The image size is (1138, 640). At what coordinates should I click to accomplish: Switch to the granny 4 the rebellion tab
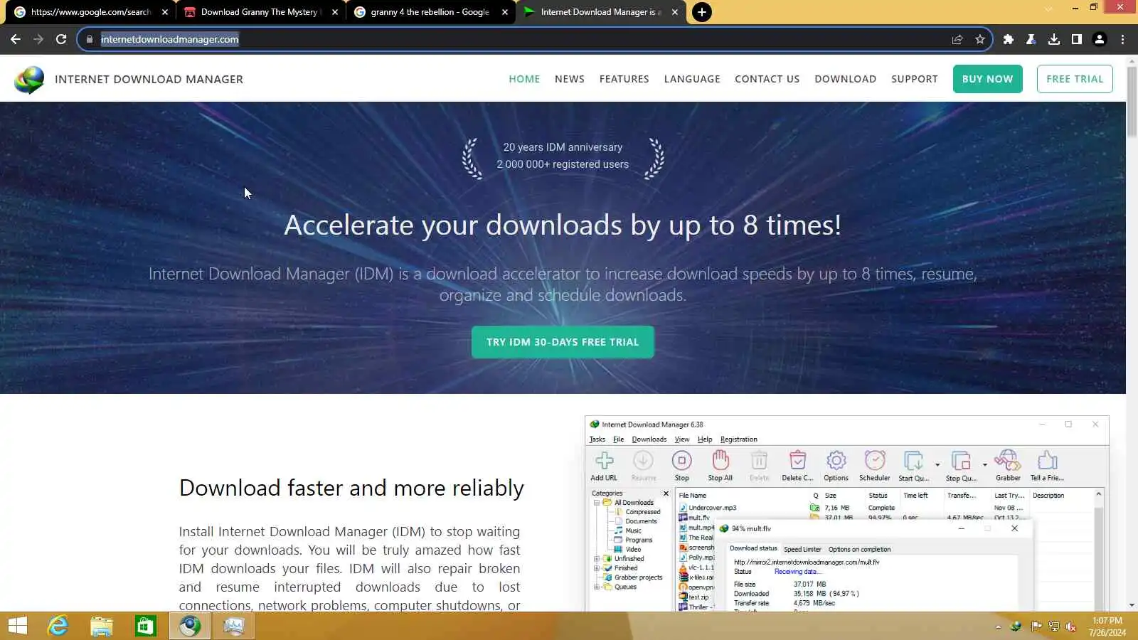431,12
